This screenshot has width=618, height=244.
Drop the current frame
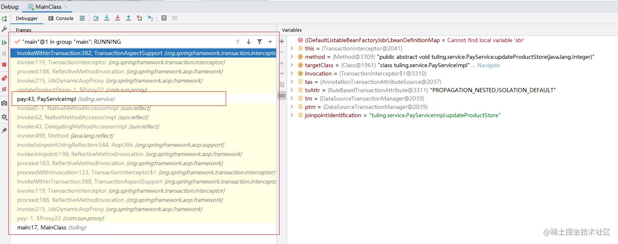[139, 18]
